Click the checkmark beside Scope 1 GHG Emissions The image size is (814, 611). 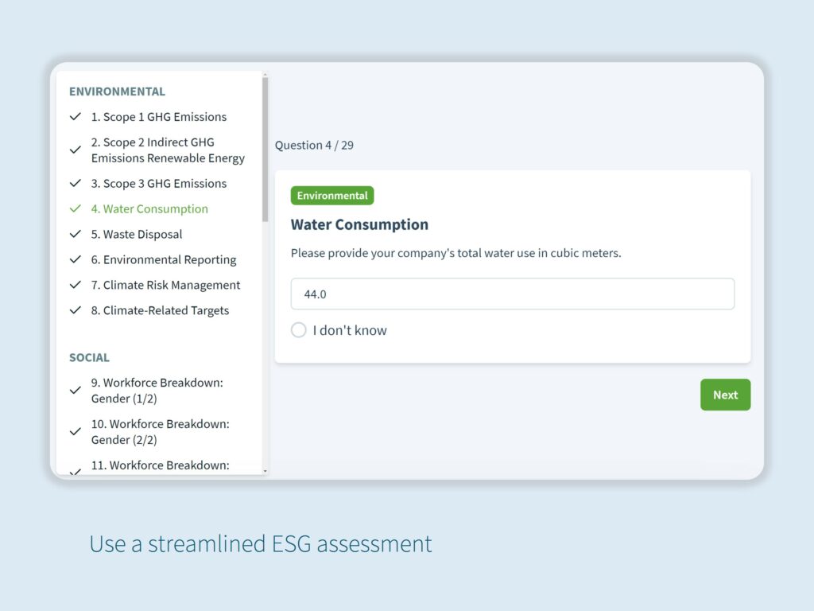click(x=76, y=117)
